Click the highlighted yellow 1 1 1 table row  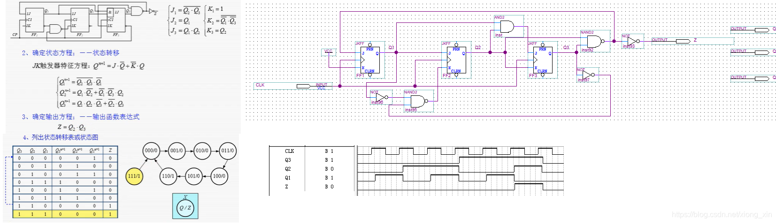(65, 214)
